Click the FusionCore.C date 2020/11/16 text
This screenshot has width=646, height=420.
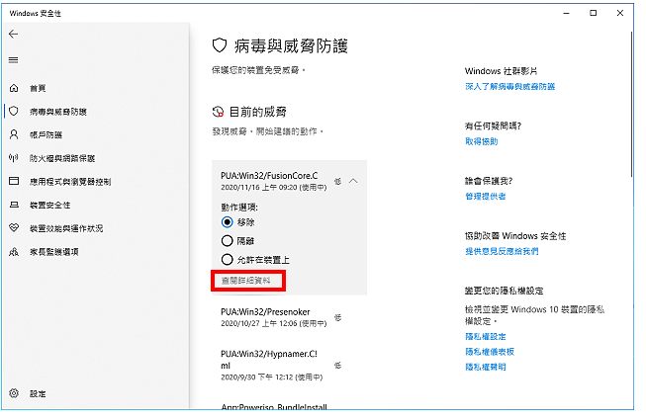274,188
